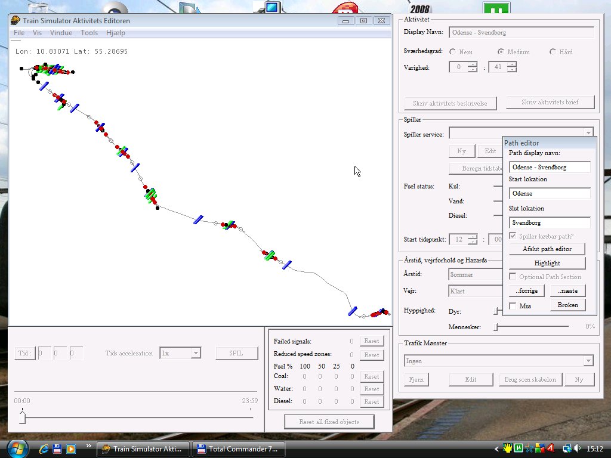Click the yellow hand tray icon
Screen dimensions: 611x458
[x=508, y=448]
